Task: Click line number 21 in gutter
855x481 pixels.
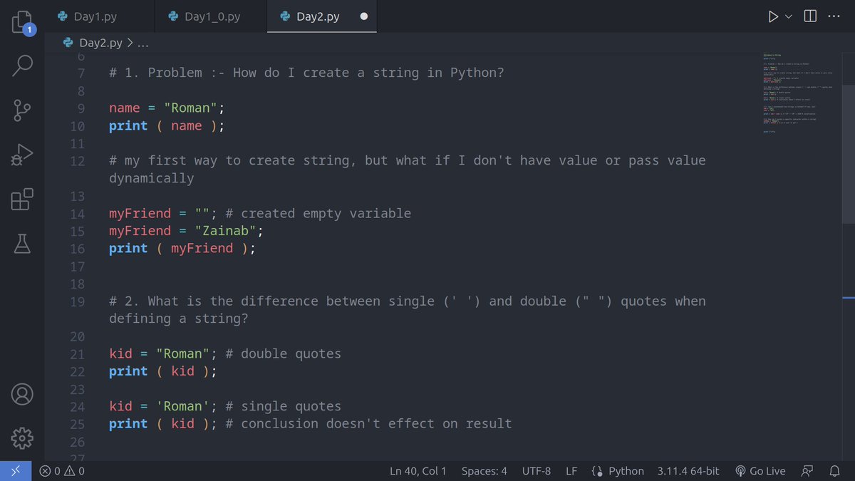Action: [77, 354]
